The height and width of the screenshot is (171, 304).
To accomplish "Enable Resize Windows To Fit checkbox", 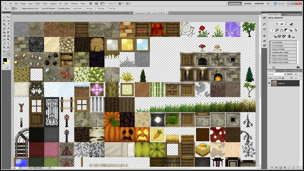I will (21, 9).
